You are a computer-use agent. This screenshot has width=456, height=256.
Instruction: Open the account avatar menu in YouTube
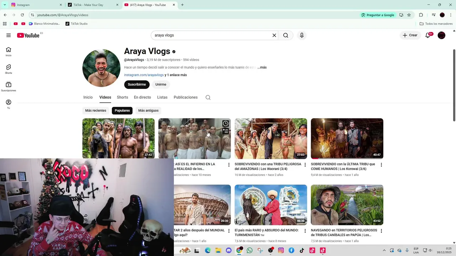[x=441, y=35]
